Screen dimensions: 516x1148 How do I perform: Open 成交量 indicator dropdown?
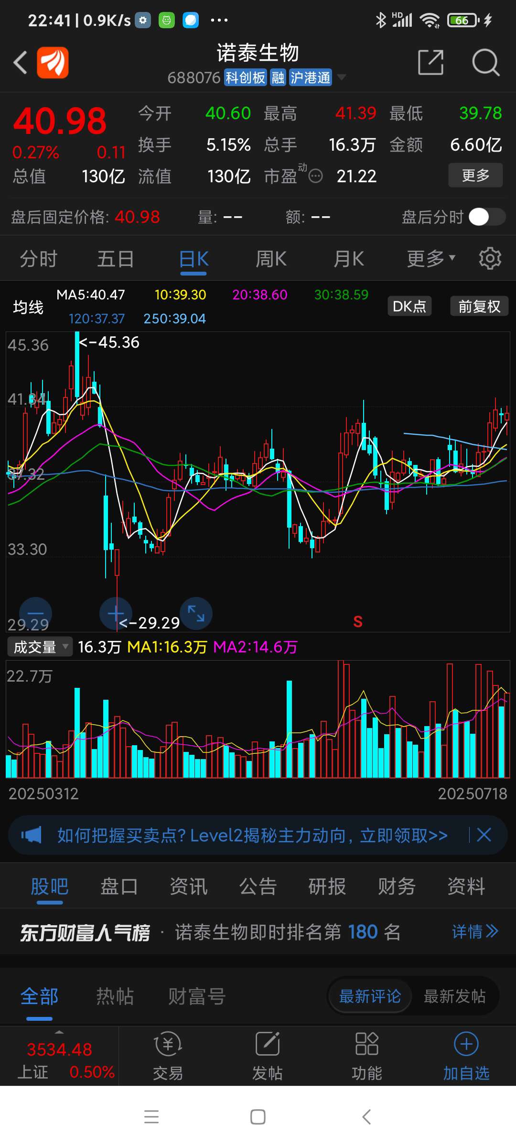tap(40, 647)
